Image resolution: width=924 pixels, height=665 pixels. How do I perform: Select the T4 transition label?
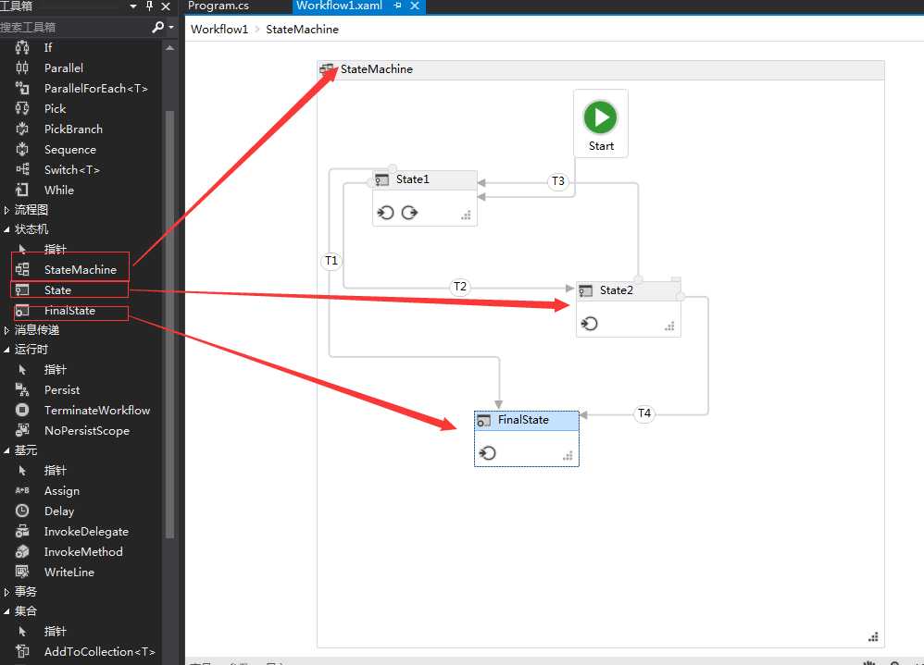click(x=644, y=413)
